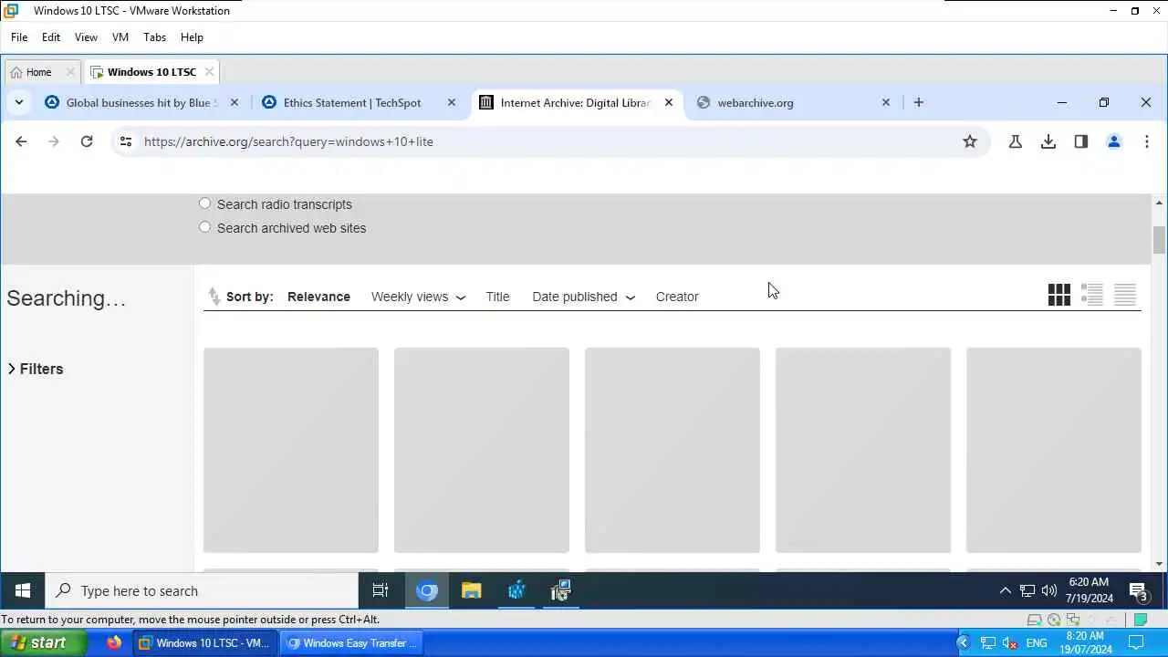Open ENG language indicator in host tray

1037,643
